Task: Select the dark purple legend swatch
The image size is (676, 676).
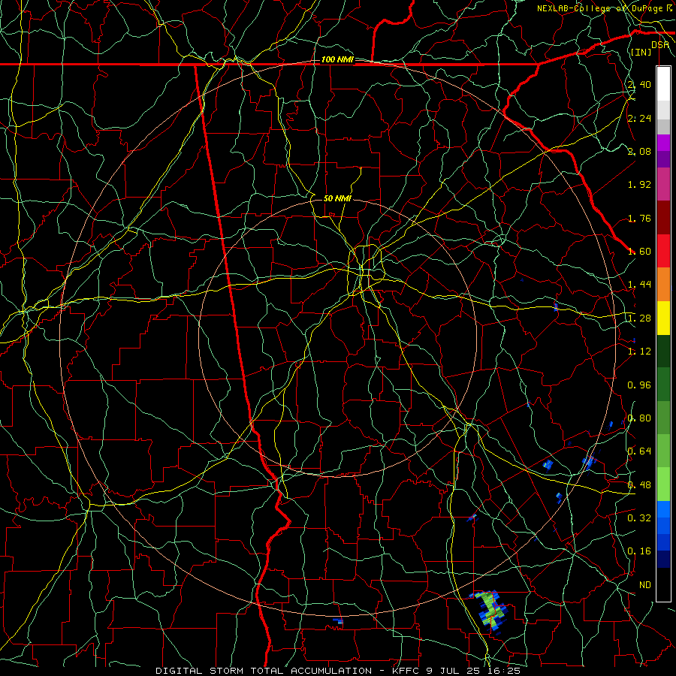Action: (x=663, y=159)
